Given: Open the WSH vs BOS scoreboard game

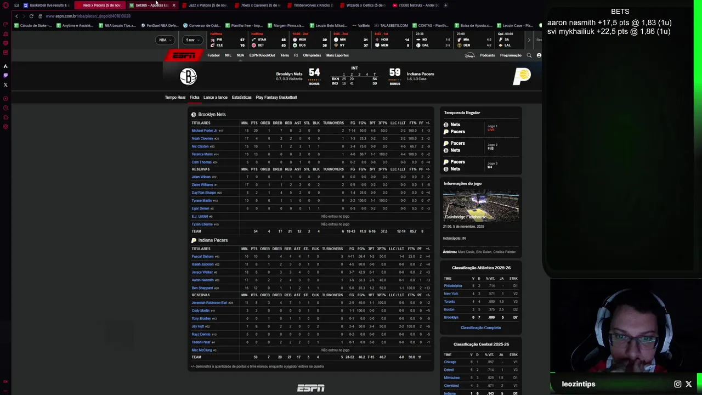Looking at the screenshot, I should point(309,40).
